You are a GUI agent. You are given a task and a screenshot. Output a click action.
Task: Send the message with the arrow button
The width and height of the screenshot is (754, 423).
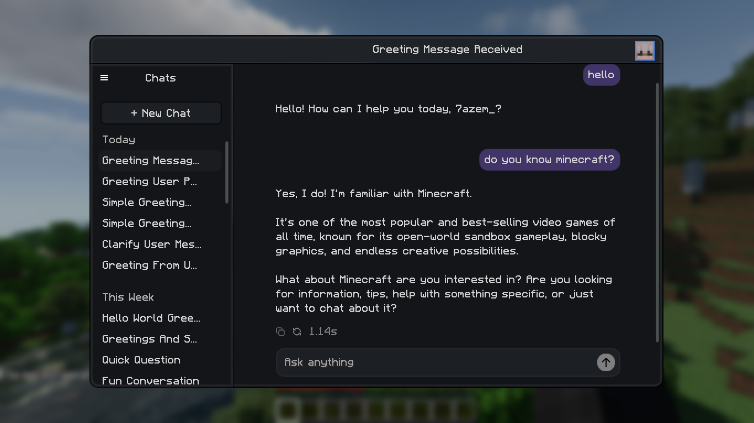tap(606, 362)
